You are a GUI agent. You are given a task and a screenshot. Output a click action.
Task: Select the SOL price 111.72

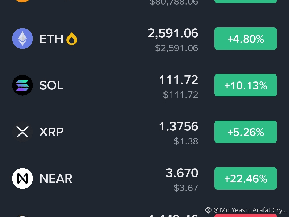(x=178, y=80)
